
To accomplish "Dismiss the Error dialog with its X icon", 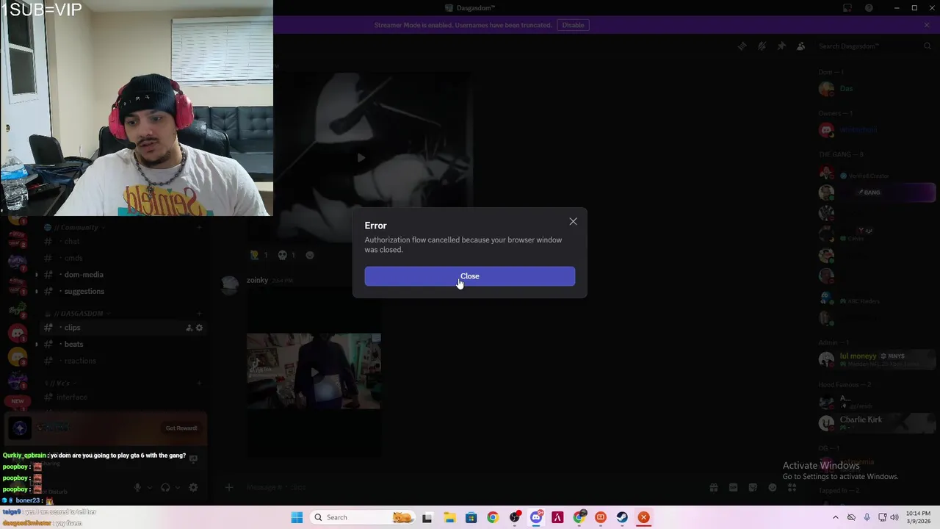I will 573,222.
